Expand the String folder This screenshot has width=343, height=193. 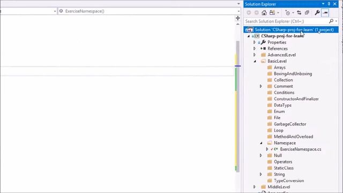tap(260, 174)
